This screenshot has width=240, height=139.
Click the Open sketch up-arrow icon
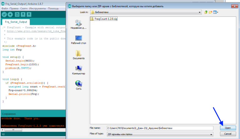tap(23, 15)
